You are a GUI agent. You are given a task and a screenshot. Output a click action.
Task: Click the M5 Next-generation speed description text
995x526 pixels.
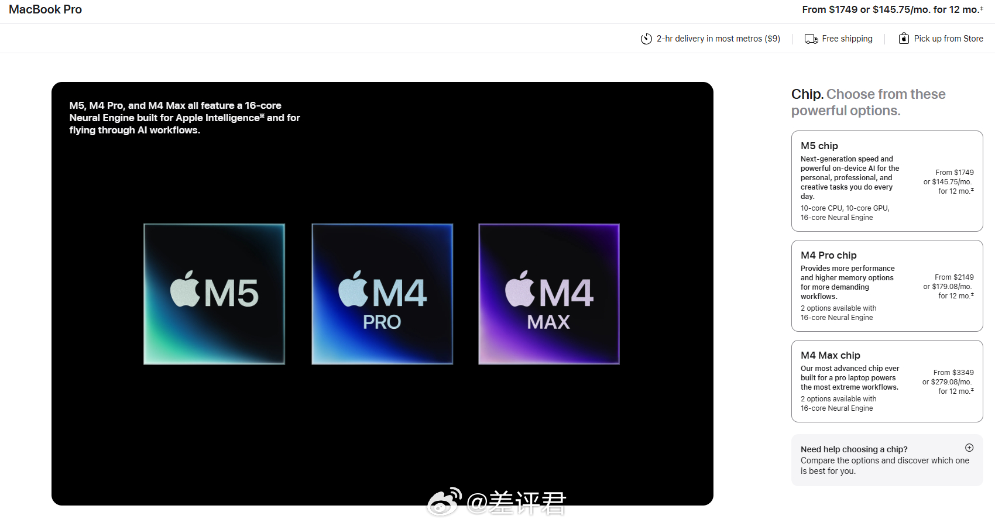[x=850, y=178]
